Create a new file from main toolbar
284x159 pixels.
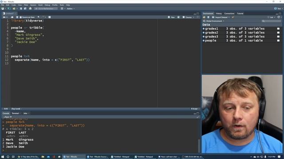click(3, 9)
